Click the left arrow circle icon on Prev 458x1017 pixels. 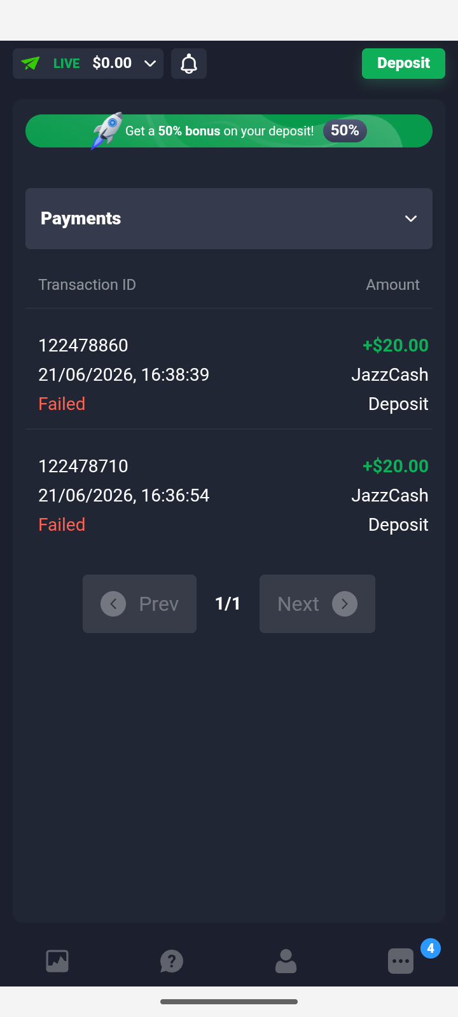113,604
